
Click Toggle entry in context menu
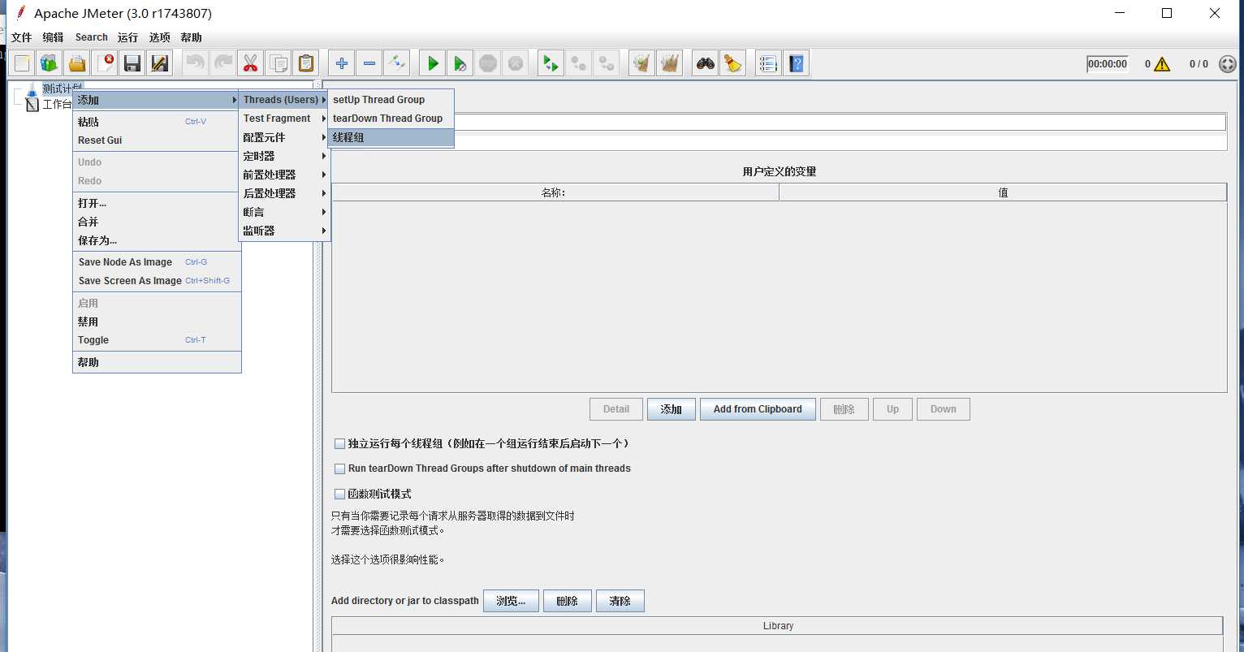[157, 340]
